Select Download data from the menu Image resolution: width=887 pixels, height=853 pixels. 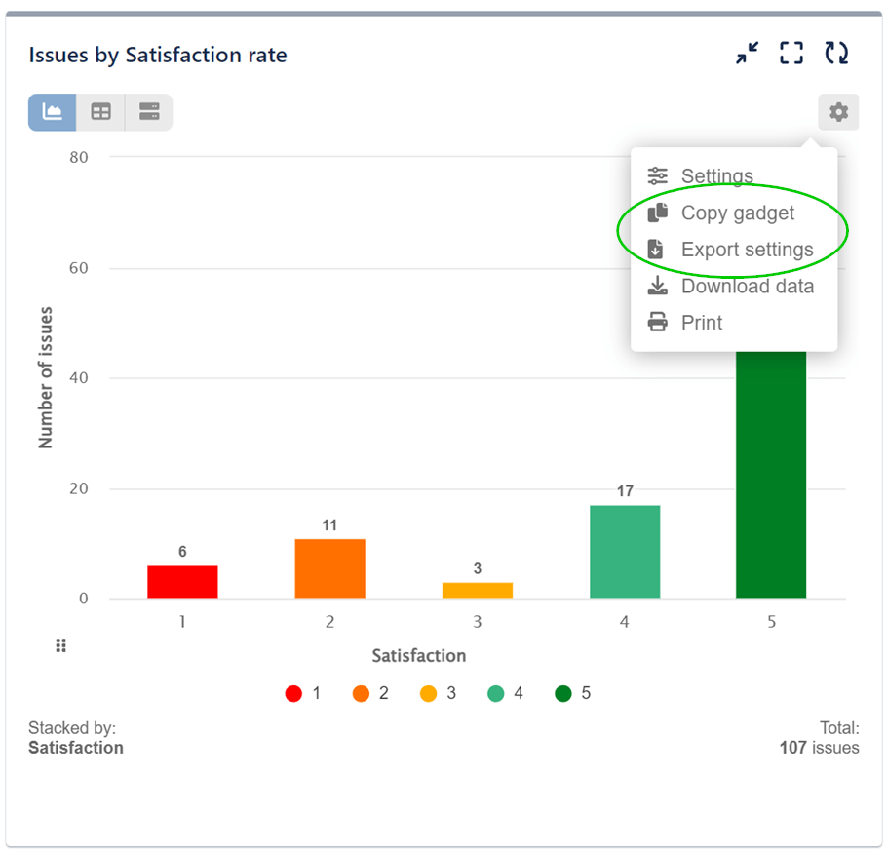(x=734, y=287)
